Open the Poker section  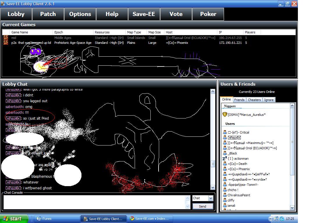tap(208, 14)
